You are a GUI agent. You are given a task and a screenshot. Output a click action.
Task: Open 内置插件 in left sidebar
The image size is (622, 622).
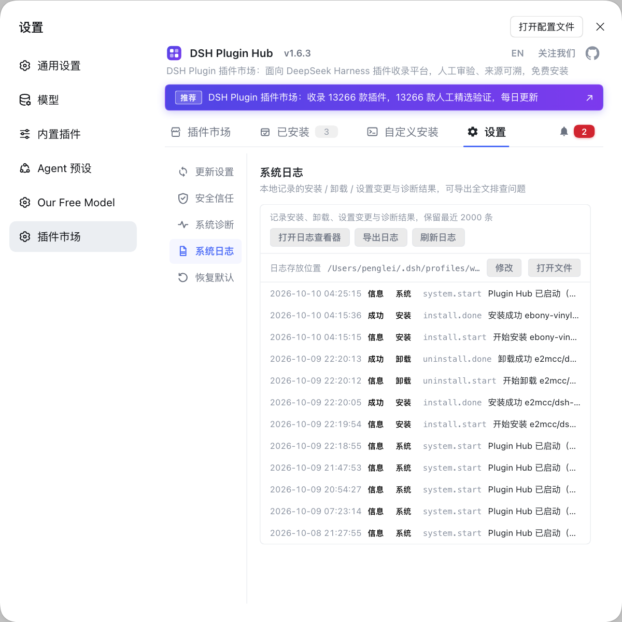click(73, 134)
